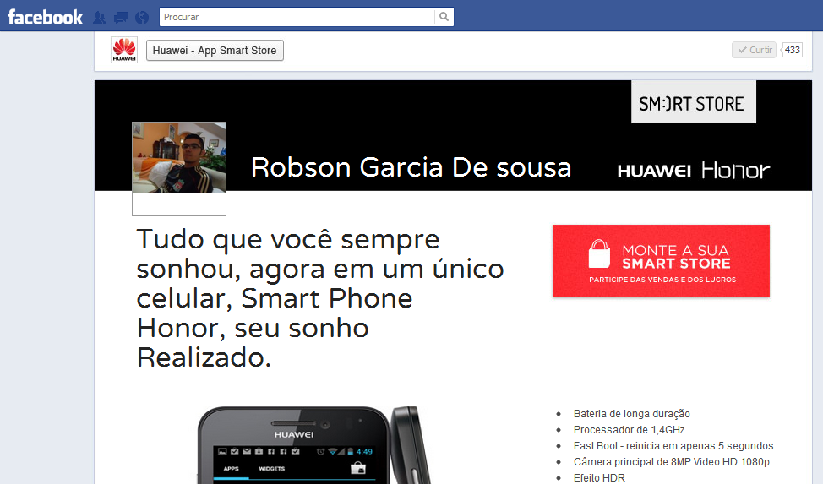Click the shopping bag icon in red banner
This screenshot has height=490, width=823.
coord(599,254)
